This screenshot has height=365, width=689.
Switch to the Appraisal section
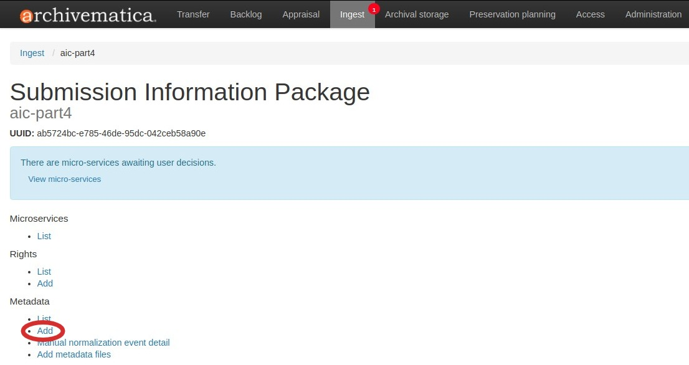(301, 14)
